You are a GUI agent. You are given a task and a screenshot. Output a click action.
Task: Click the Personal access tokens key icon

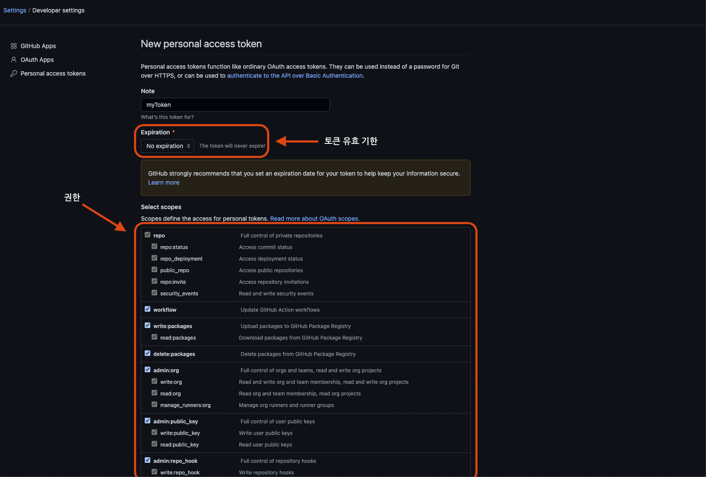(14, 73)
